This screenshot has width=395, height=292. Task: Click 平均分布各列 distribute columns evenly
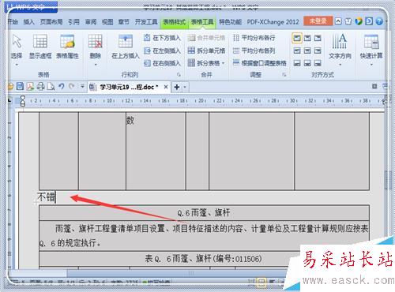(254, 51)
